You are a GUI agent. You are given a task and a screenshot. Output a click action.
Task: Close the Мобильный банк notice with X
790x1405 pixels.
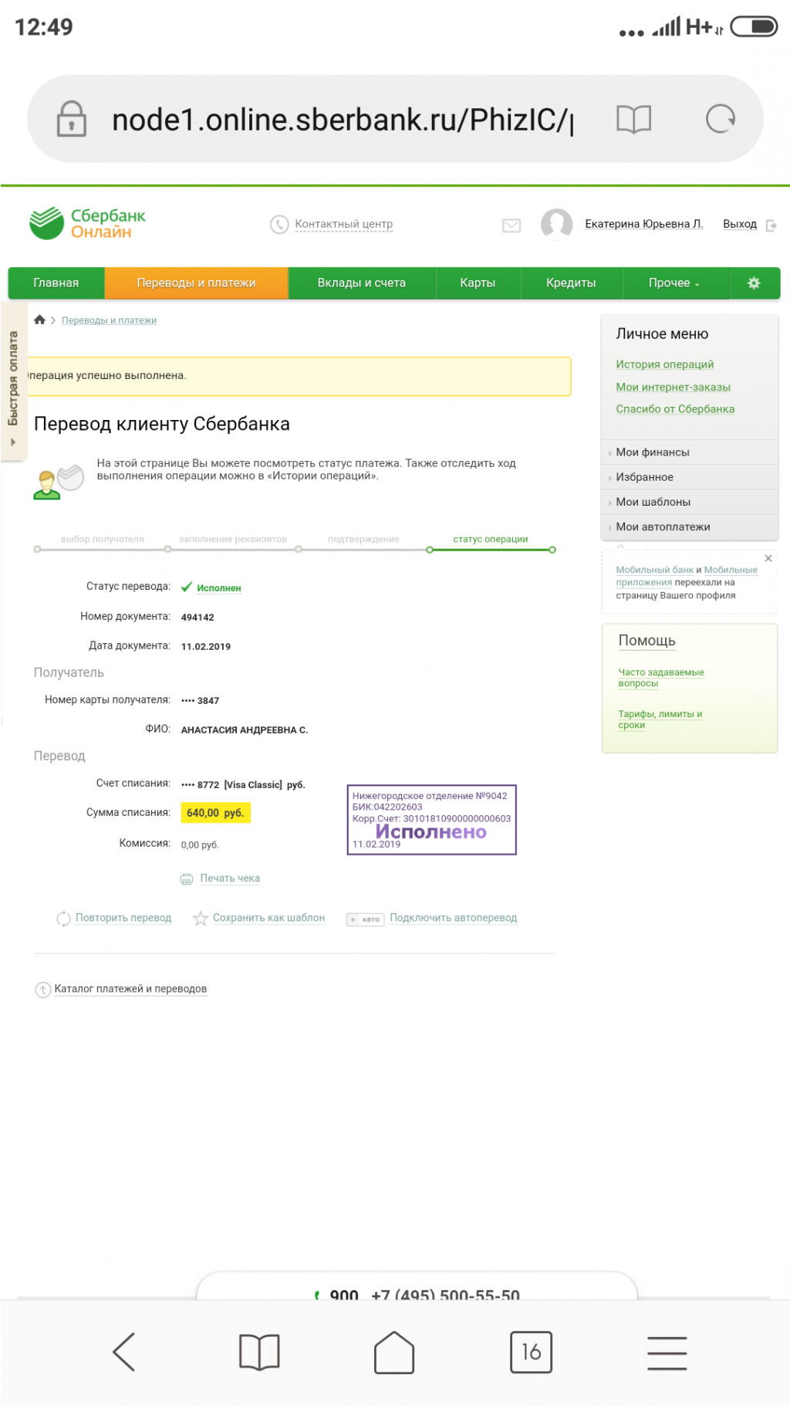(x=768, y=558)
